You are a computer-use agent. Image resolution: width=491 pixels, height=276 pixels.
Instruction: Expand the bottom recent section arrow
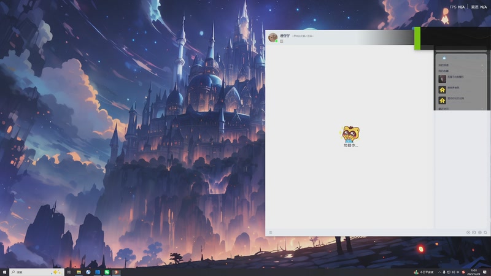482,109
